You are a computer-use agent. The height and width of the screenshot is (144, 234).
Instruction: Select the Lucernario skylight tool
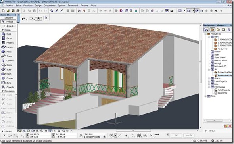[x=8, y=47]
